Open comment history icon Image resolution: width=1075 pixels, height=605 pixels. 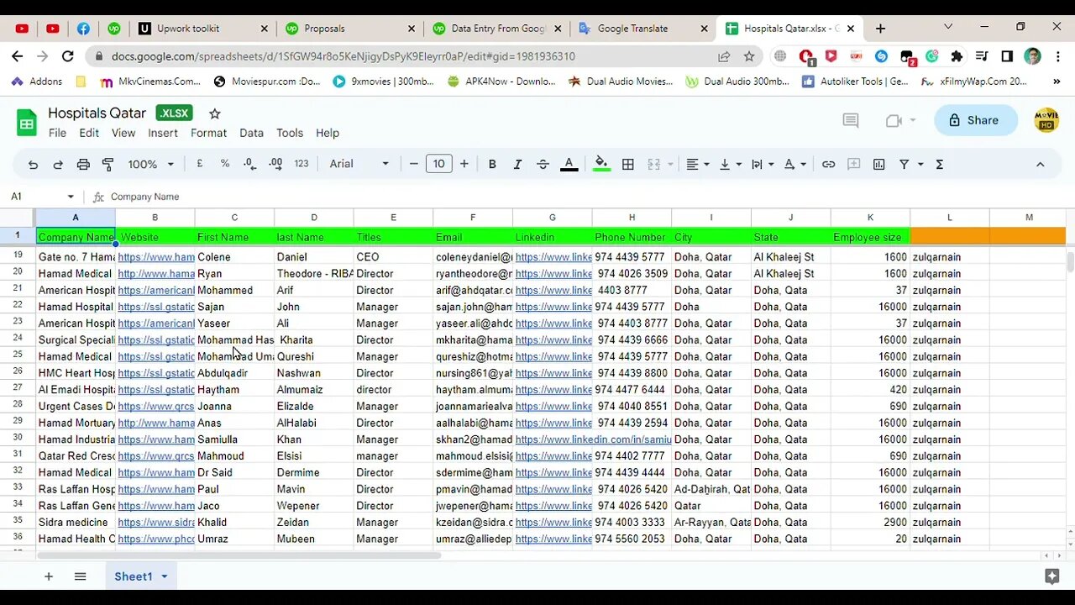click(851, 121)
